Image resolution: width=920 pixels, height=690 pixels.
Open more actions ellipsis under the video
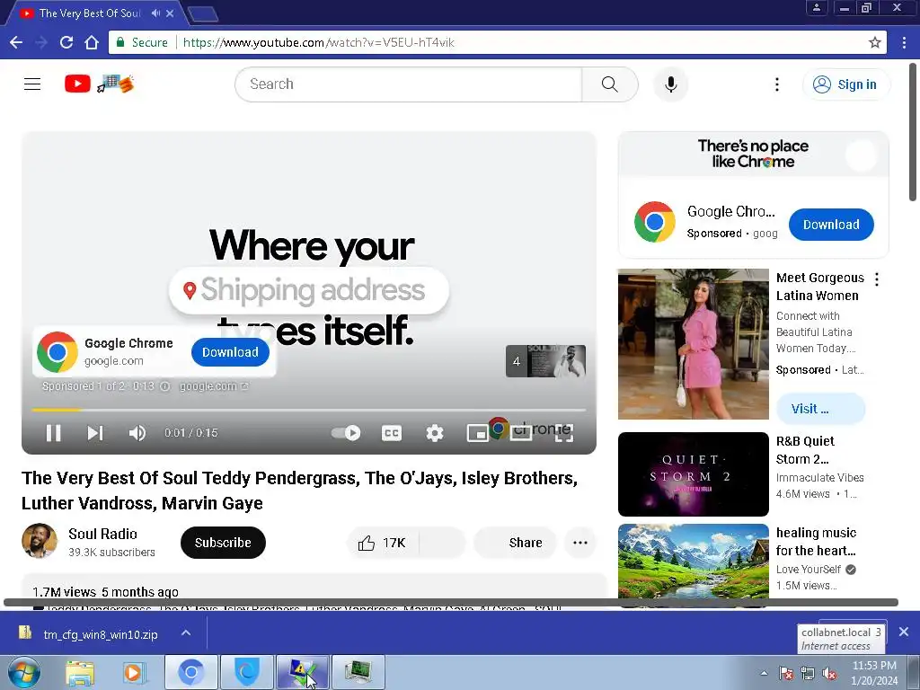(580, 543)
